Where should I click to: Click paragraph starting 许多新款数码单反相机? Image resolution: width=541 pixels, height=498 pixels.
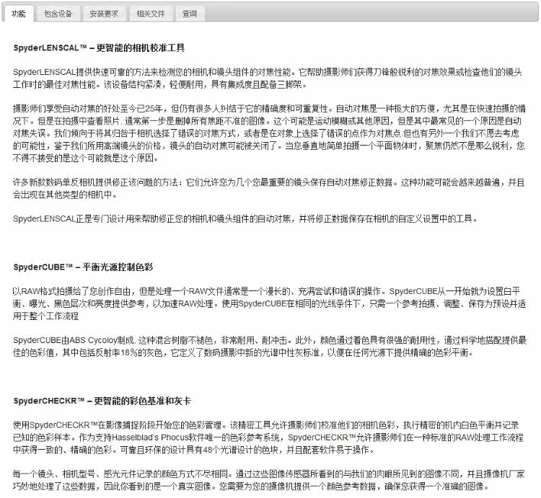click(x=269, y=189)
